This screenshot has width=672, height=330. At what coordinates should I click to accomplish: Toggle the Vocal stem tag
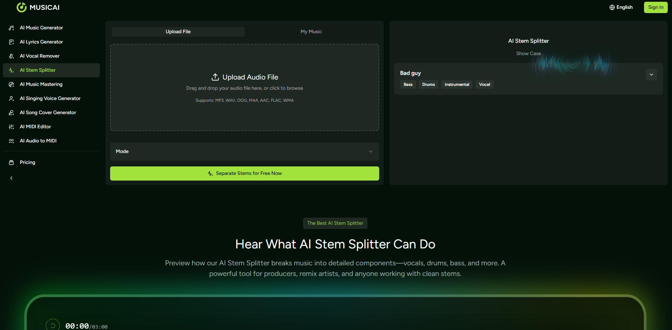click(x=484, y=84)
